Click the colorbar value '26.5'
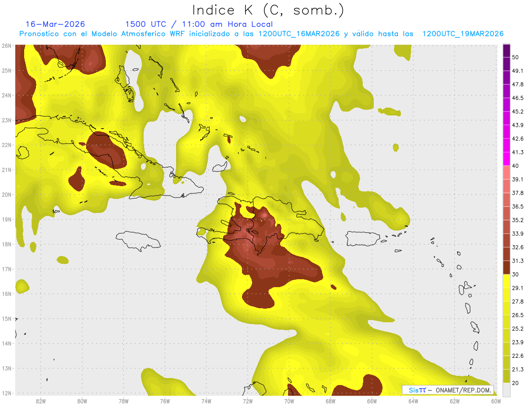 pos(518,315)
